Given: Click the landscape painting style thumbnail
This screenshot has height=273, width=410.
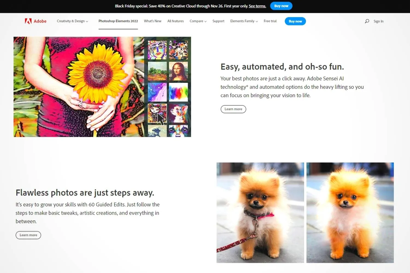Looking at the screenshot, I should (x=157, y=71).
